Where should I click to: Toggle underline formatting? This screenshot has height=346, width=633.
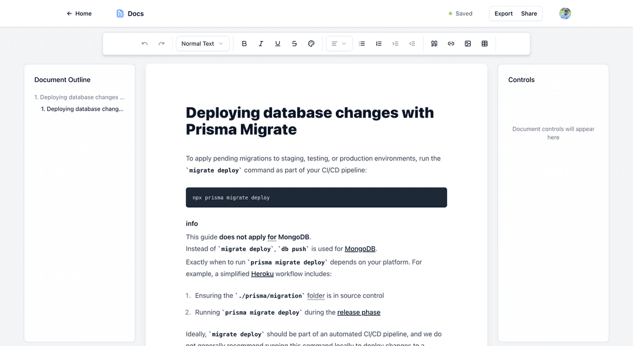click(x=278, y=44)
